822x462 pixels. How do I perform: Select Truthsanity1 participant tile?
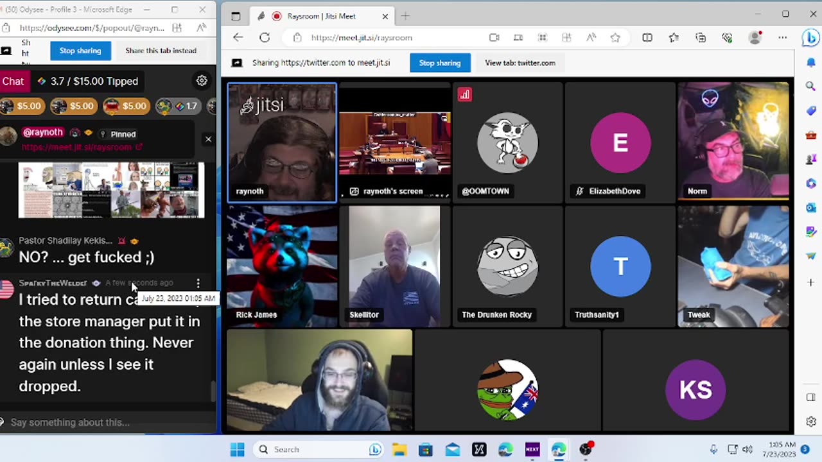click(620, 266)
